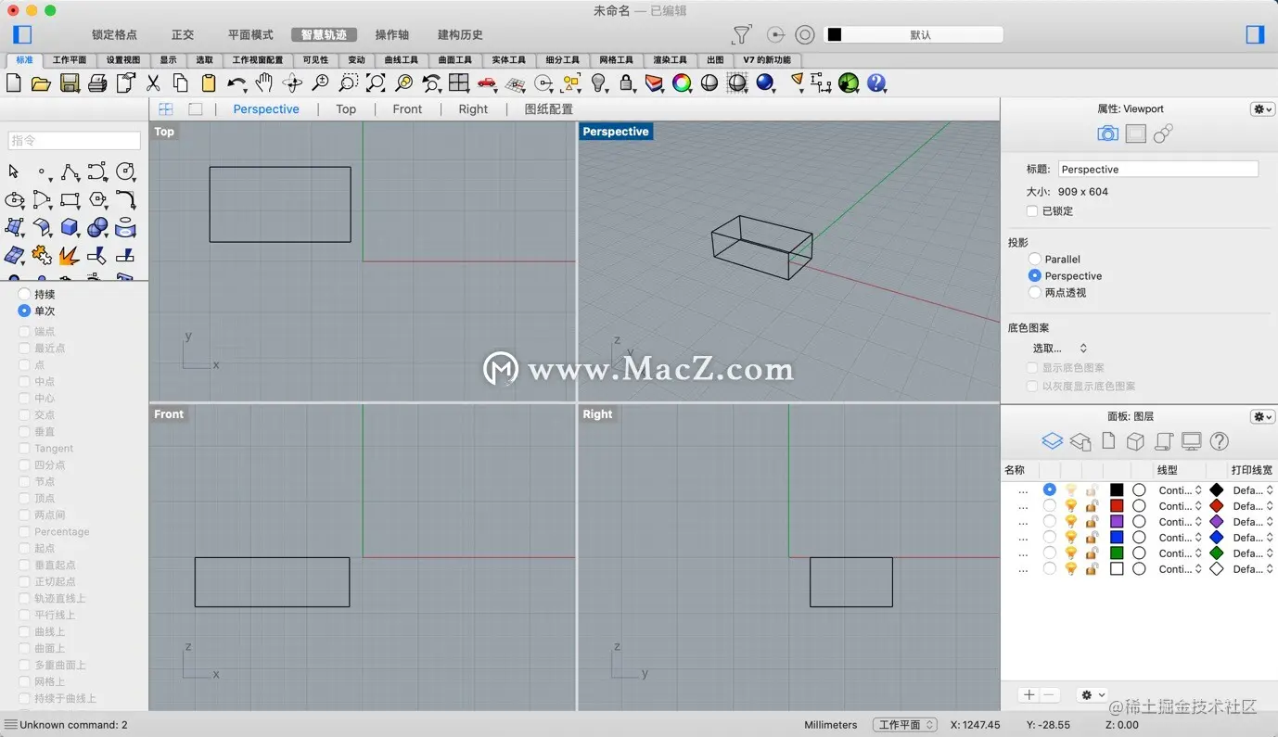Open the color wheel icon
This screenshot has height=737, width=1278.
pyautogui.click(x=682, y=83)
